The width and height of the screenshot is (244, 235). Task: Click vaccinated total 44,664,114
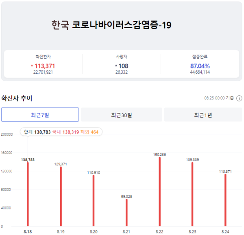point(200,72)
